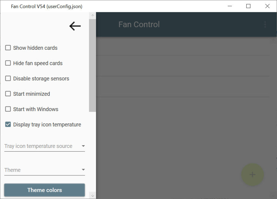This screenshot has width=277, height=199.
Task: Open Tray icon temperature source dropdown
Action: point(45,146)
